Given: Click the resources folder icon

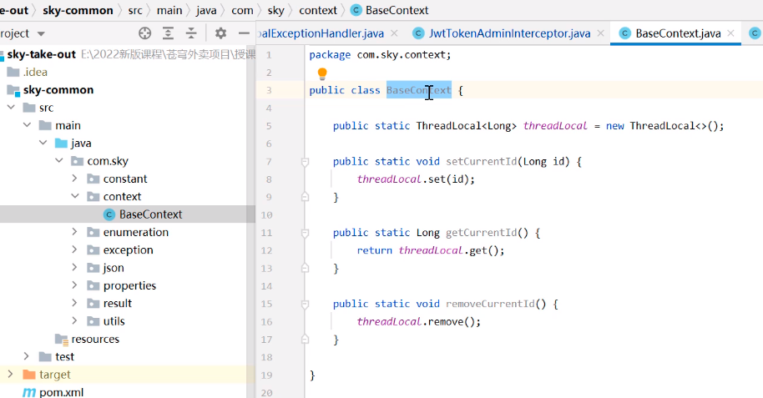Looking at the screenshot, I should pyautogui.click(x=61, y=339).
